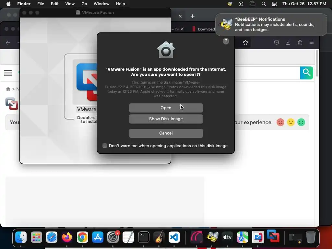The height and width of the screenshot is (249, 332).
Task: Open Visual Studio Code from the Dock
Action: pos(174,237)
